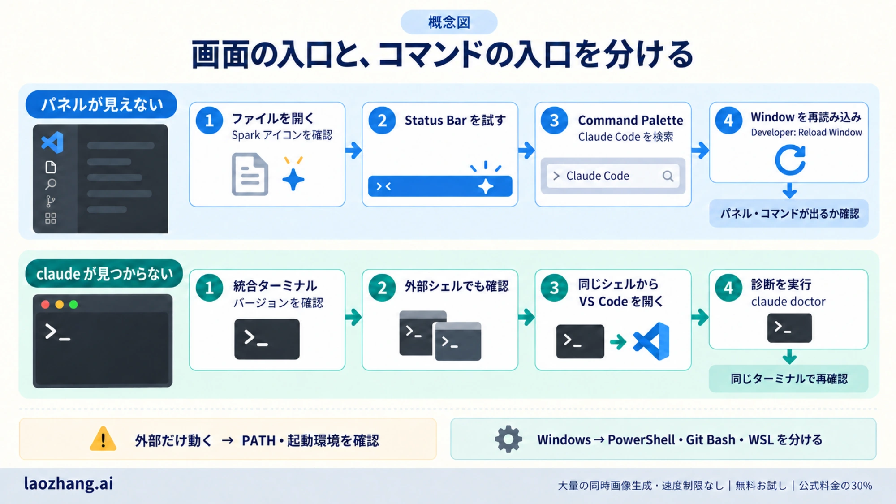The width and height of the screenshot is (896, 504).
Task: Click the VS Code logo in the sidebar mockup
Action: pos(52,143)
